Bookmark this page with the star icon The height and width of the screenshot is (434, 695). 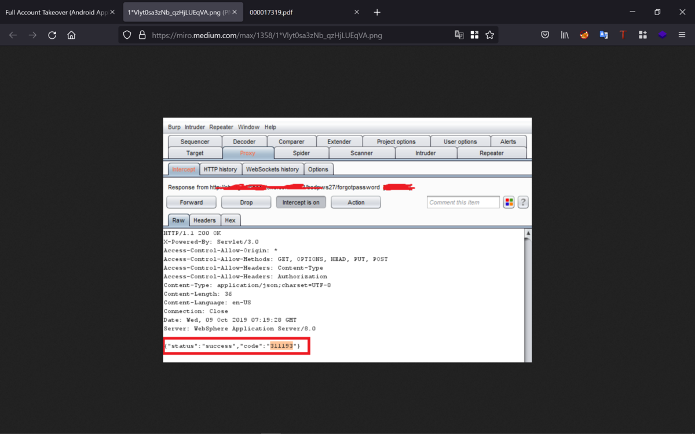[x=489, y=35]
